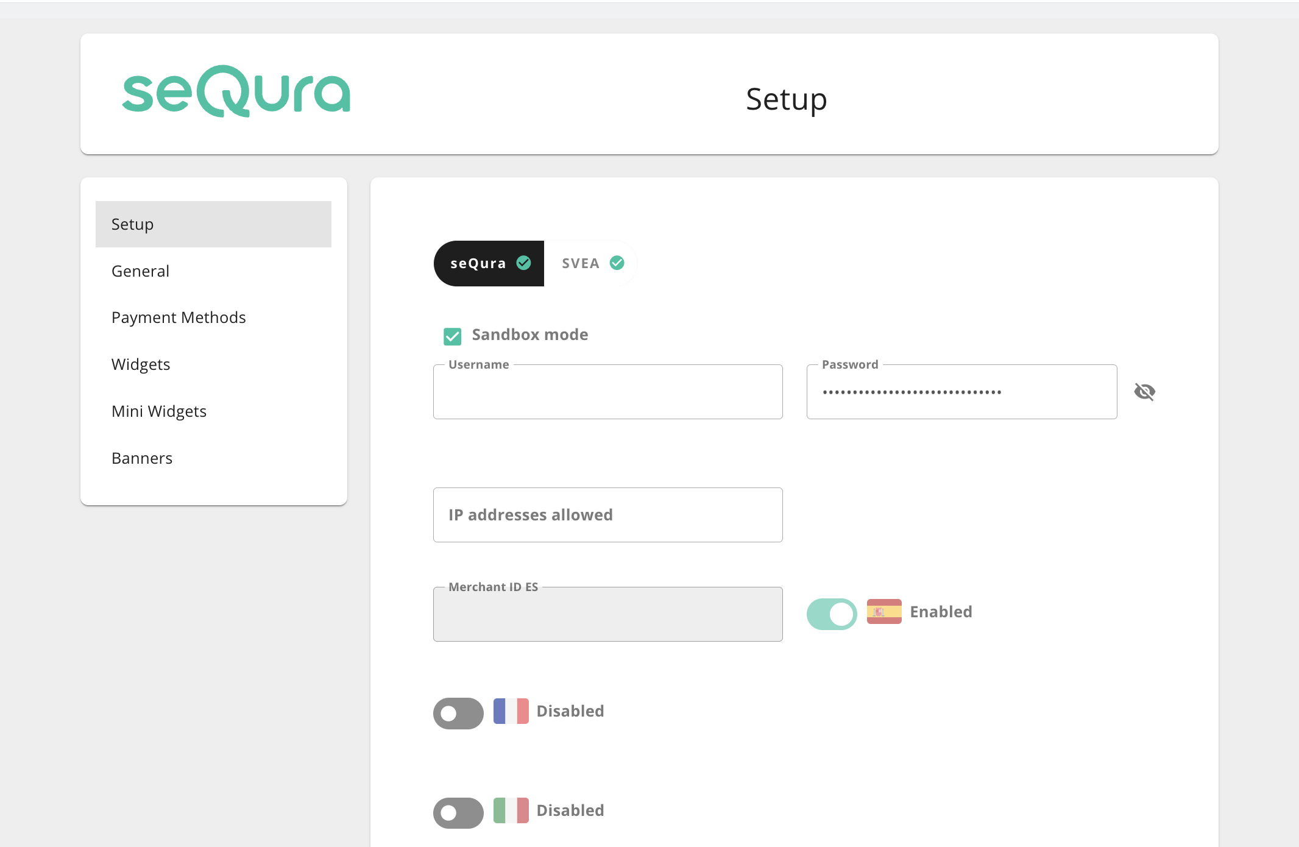Click the Enabled label beside Spain flag
The height and width of the screenshot is (847, 1299).
[x=941, y=612]
